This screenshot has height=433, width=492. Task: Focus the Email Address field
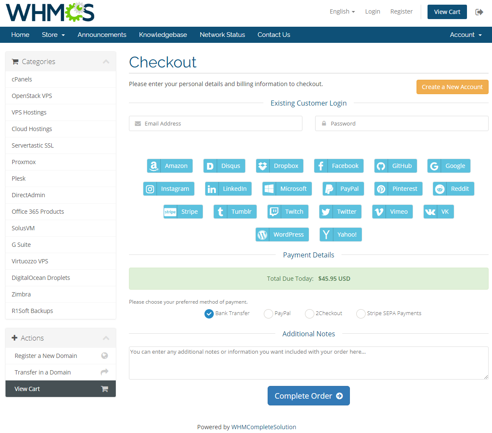click(215, 124)
